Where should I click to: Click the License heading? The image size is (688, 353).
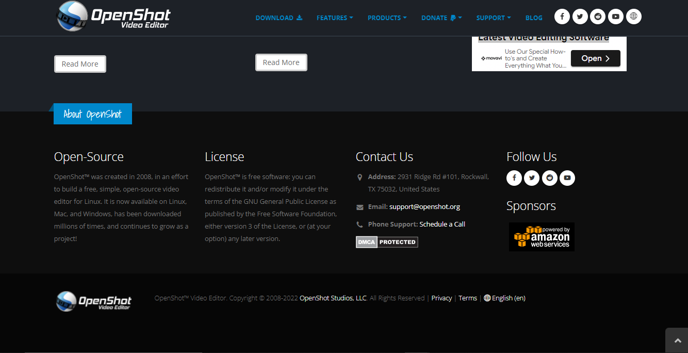pyautogui.click(x=224, y=157)
